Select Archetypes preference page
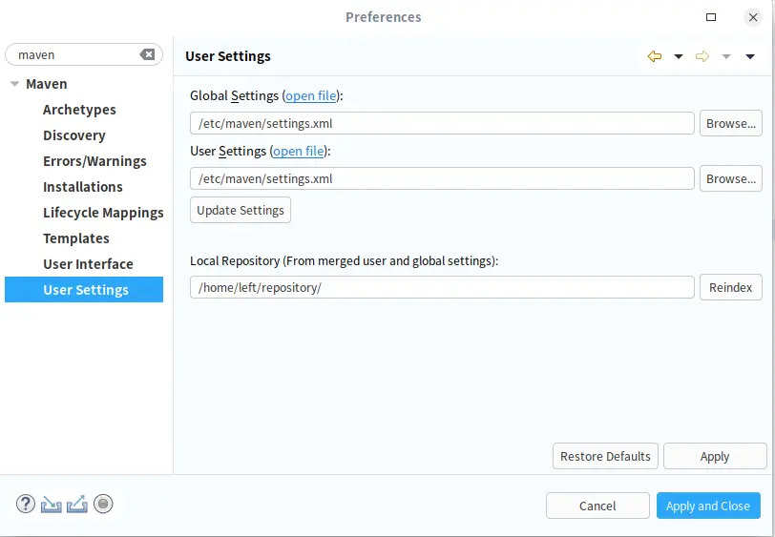Viewport: 775px width, 537px height. (79, 110)
